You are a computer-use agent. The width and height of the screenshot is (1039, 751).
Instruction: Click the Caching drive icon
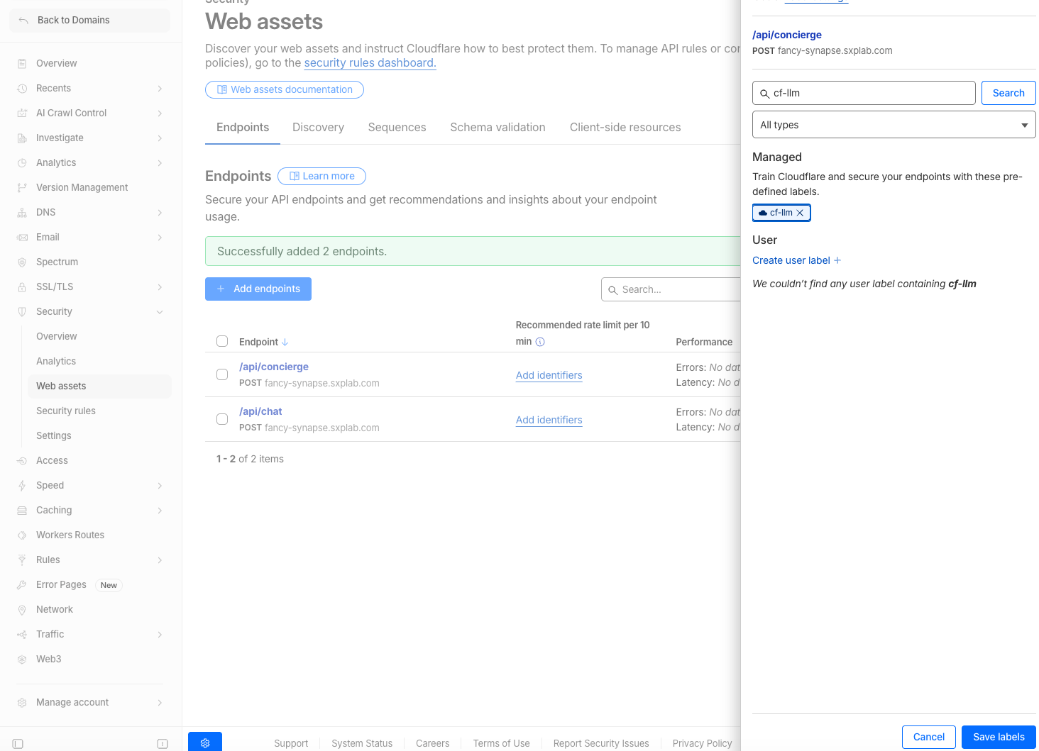click(22, 510)
